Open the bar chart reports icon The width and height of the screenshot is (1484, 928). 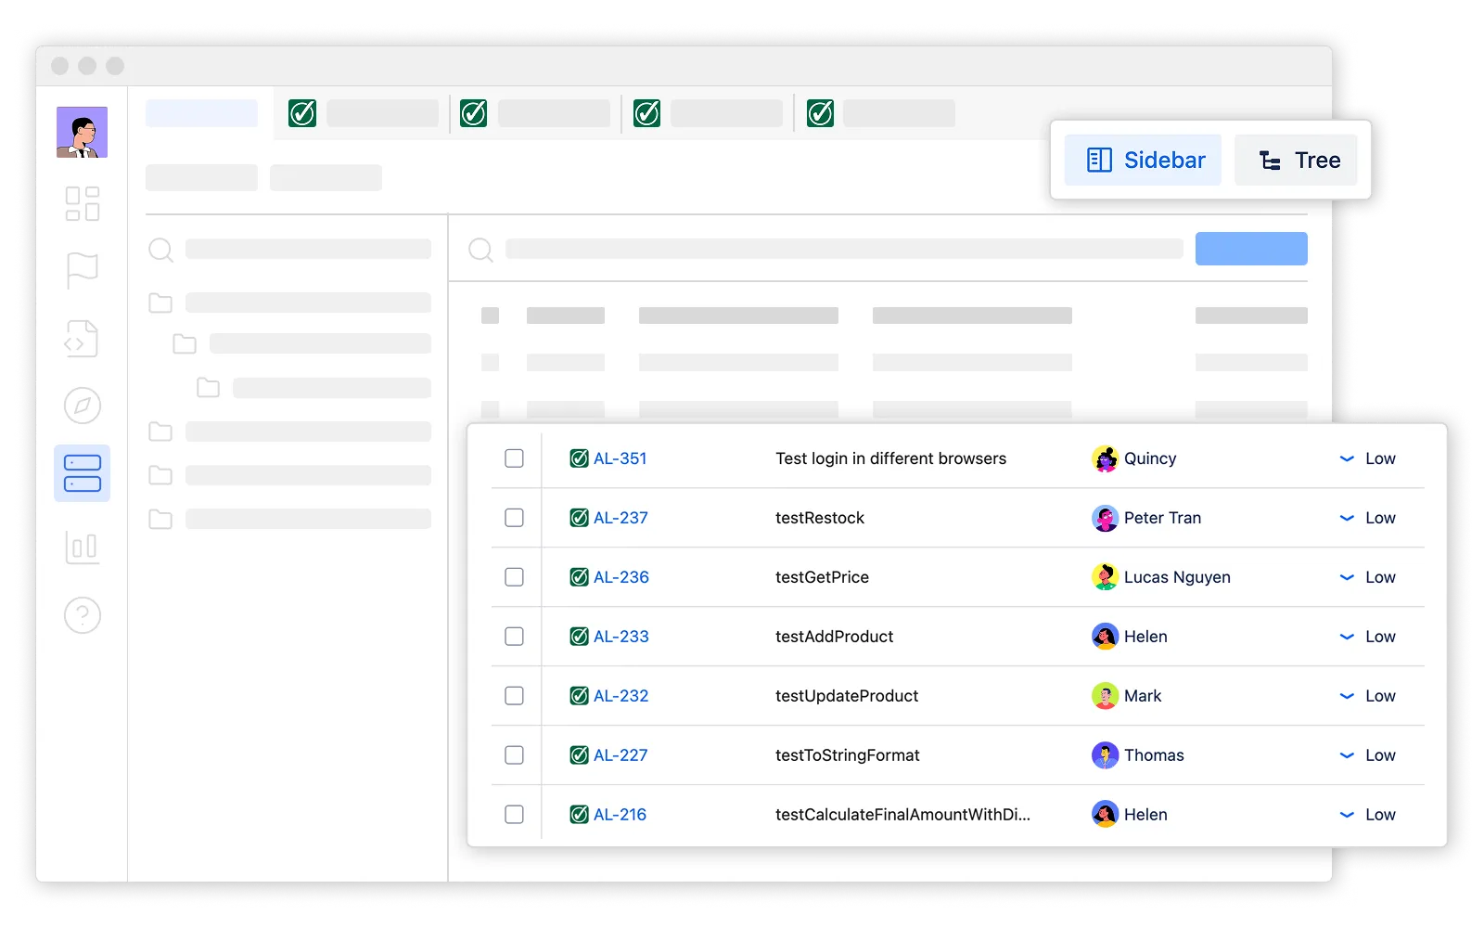click(82, 547)
